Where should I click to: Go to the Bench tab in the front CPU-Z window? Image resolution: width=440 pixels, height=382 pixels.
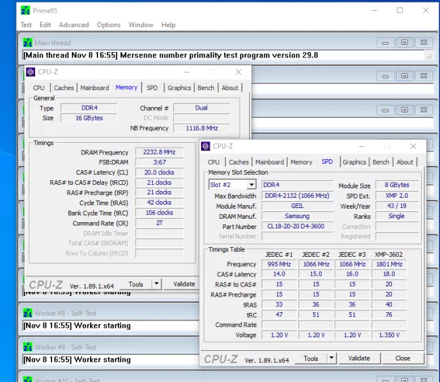coord(380,162)
